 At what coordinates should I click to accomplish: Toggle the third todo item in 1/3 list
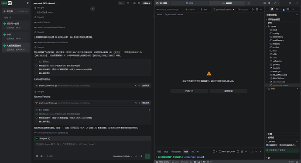pyautogui.click(x=37, y=121)
